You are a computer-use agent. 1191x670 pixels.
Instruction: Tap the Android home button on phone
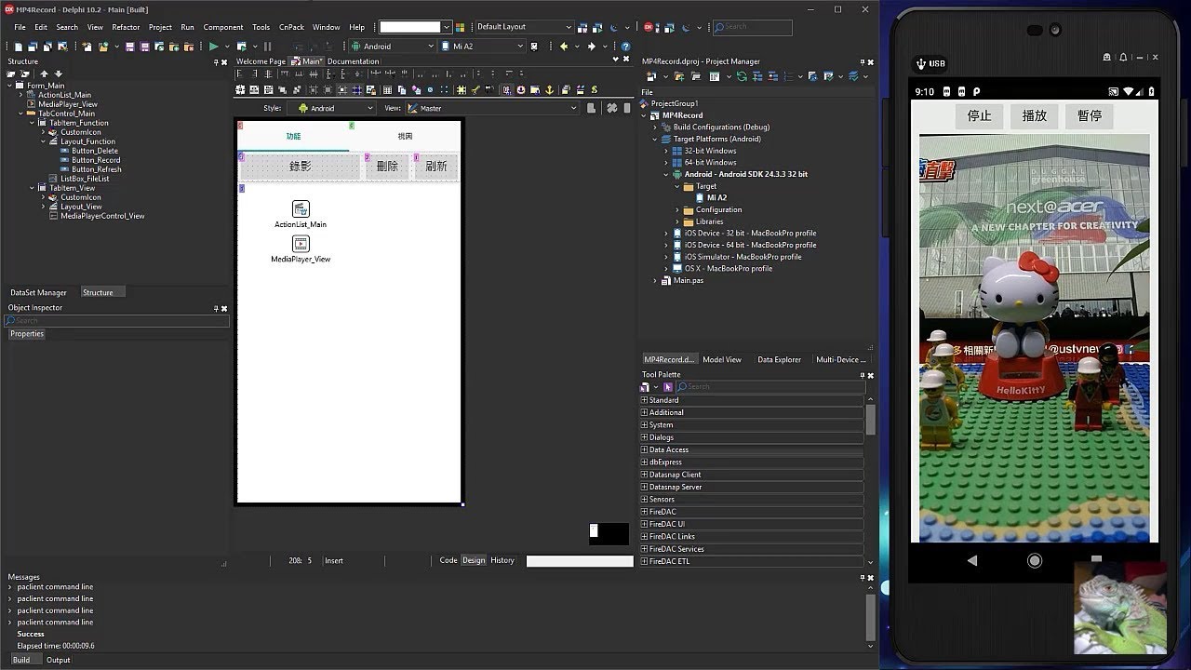pos(1035,560)
